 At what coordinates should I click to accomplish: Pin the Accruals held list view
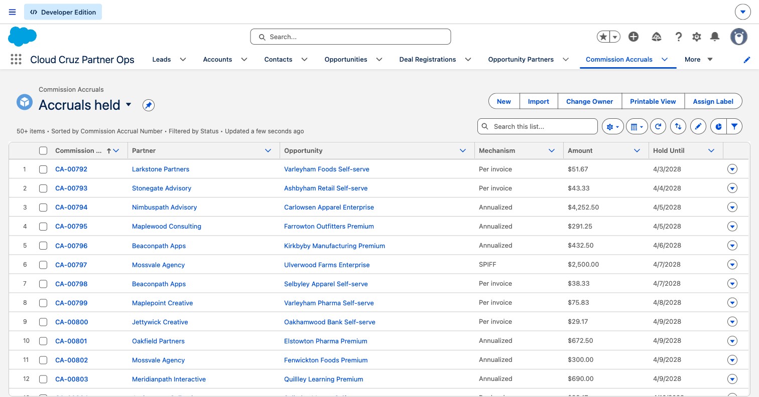point(148,105)
